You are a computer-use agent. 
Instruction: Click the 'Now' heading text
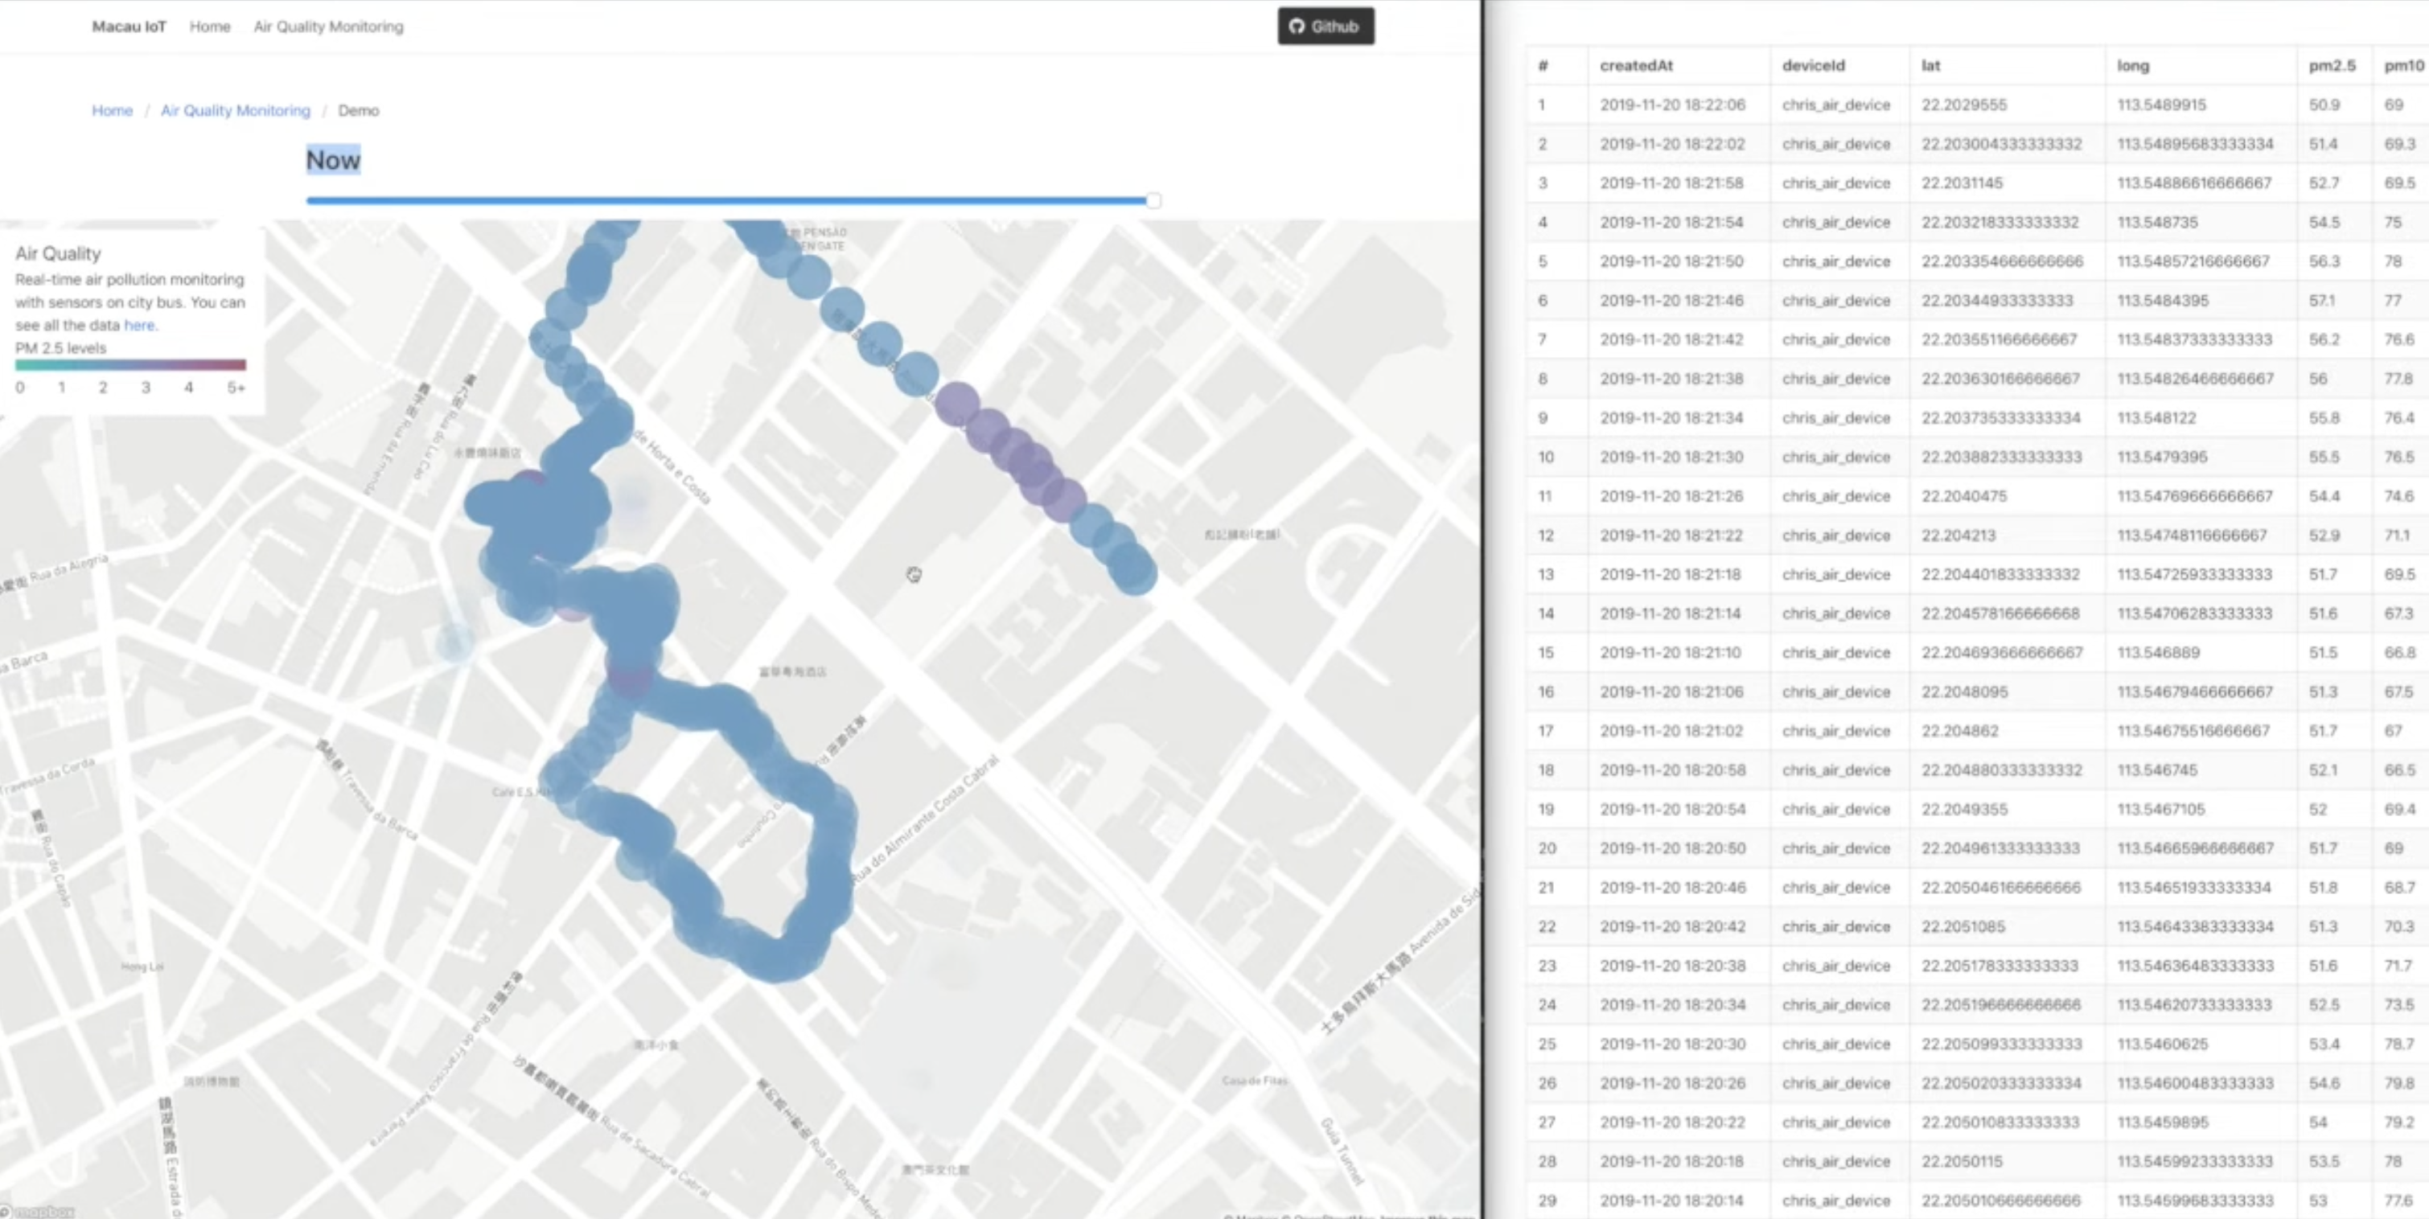point(333,160)
